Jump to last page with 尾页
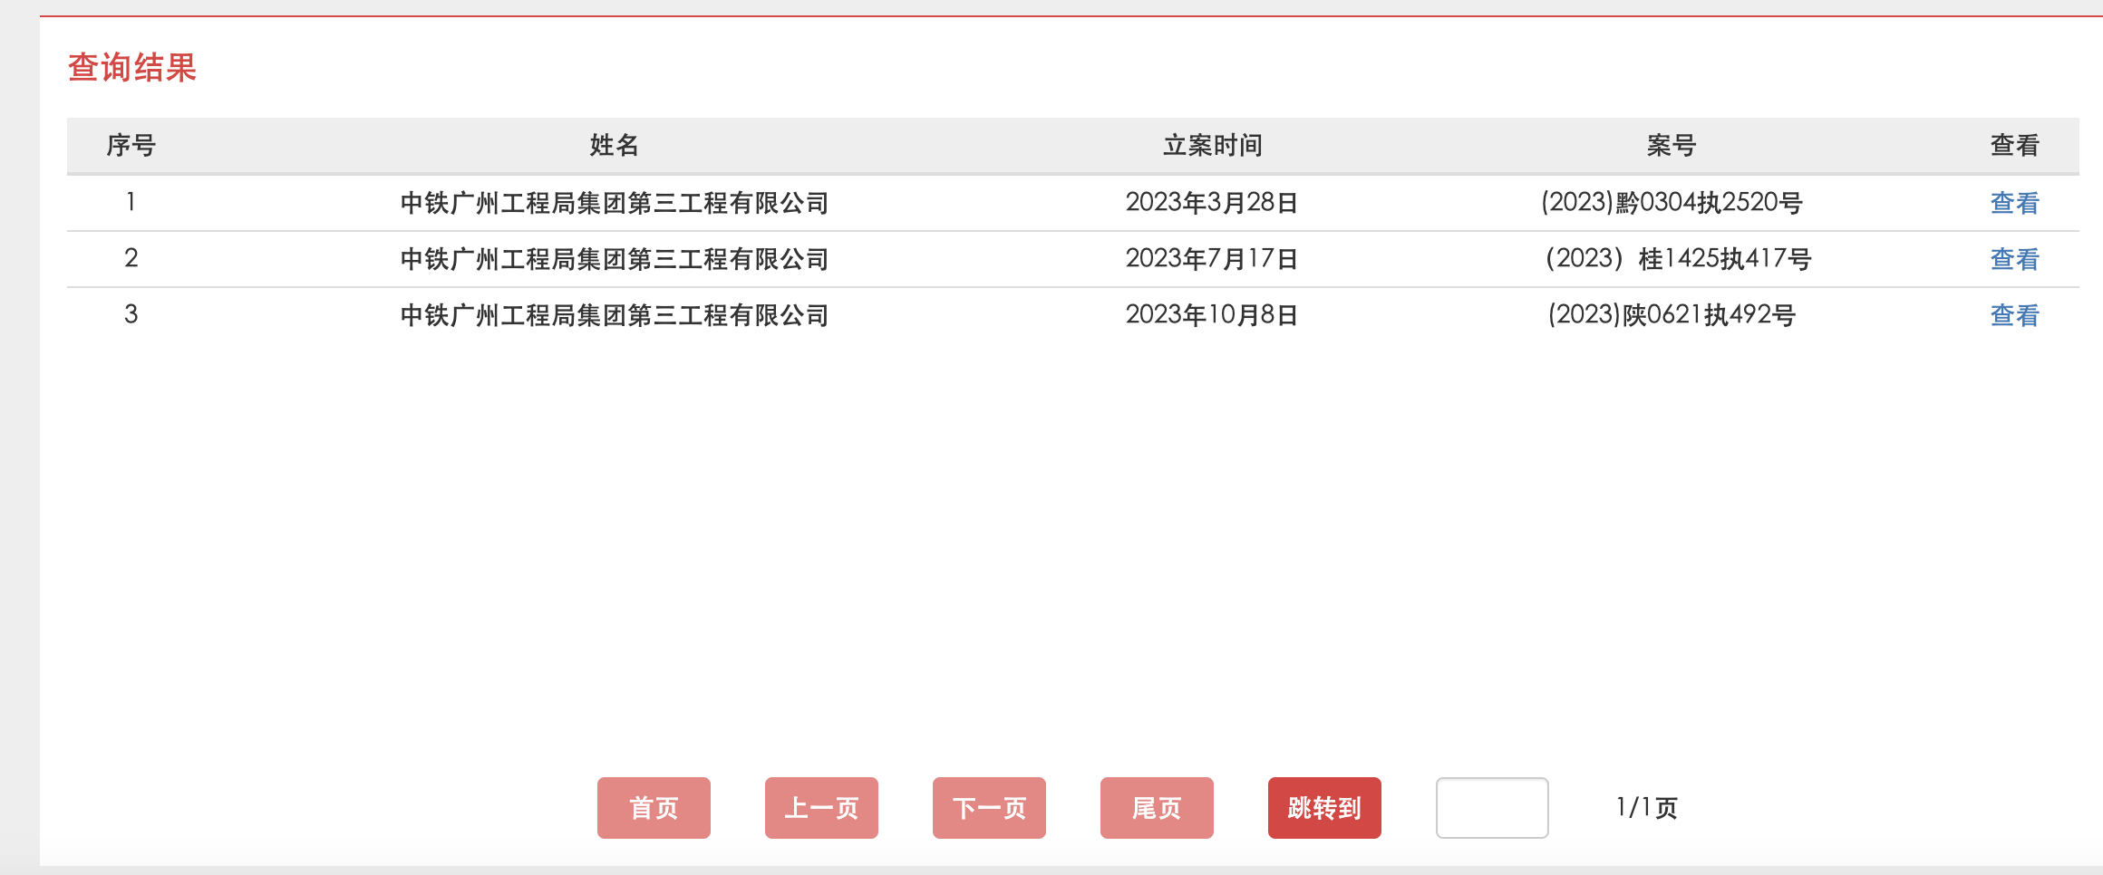This screenshot has width=2103, height=875. [1157, 808]
